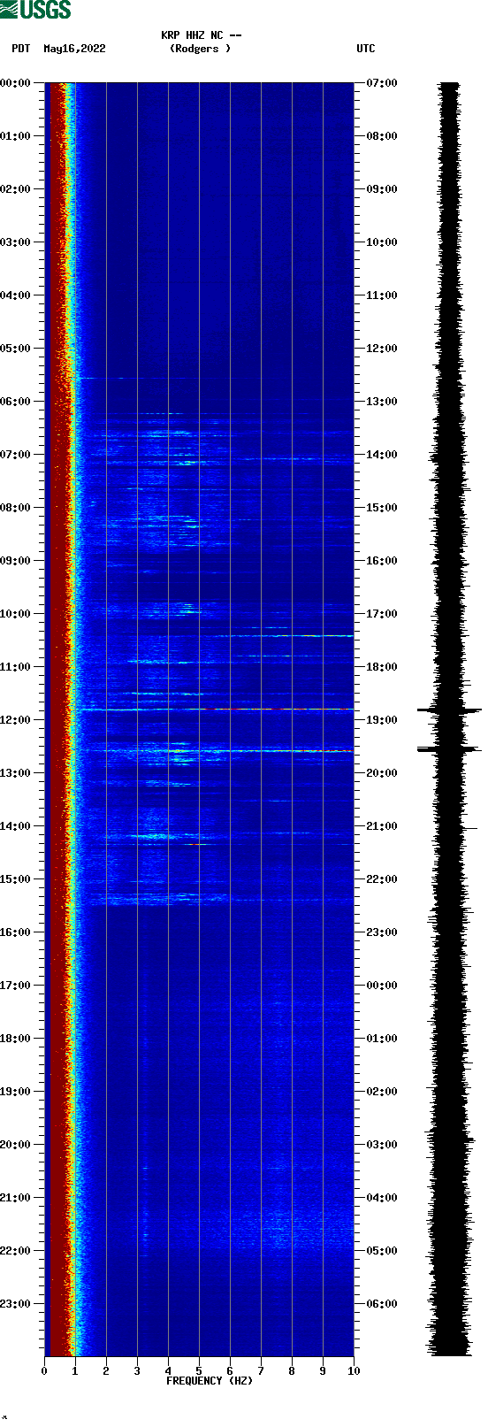Click the 00:00 UTC time label

[x=382, y=986]
